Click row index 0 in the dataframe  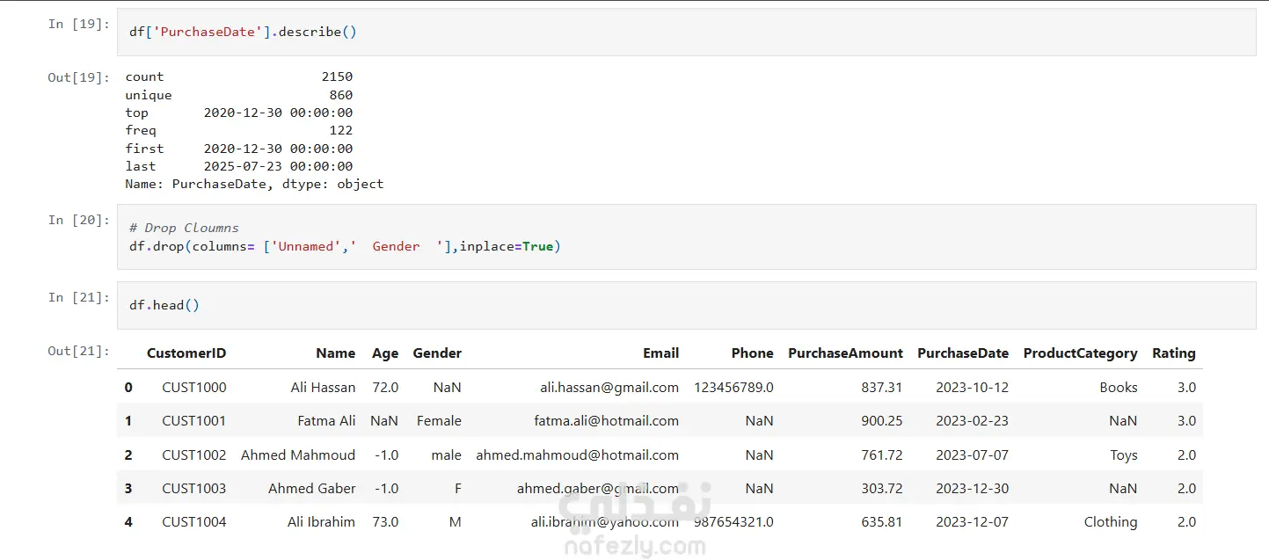[x=128, y=388]
